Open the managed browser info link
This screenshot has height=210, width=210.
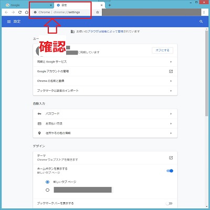pyautogui.click(x=105, y=31)
